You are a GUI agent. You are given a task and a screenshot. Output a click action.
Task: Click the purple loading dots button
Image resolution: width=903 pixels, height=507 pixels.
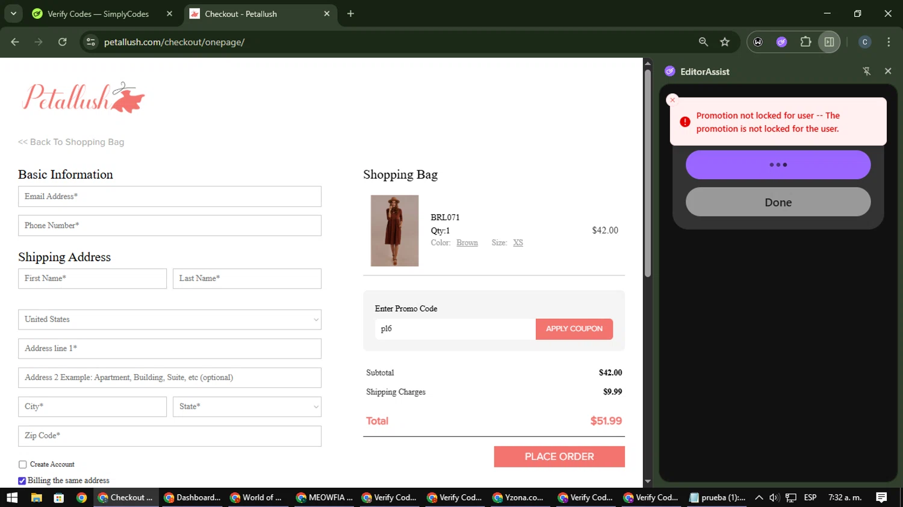pyautogui.click(x=778, y=165)
